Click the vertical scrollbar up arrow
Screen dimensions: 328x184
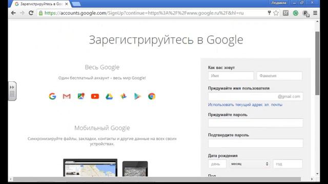[x=317, y=21]
